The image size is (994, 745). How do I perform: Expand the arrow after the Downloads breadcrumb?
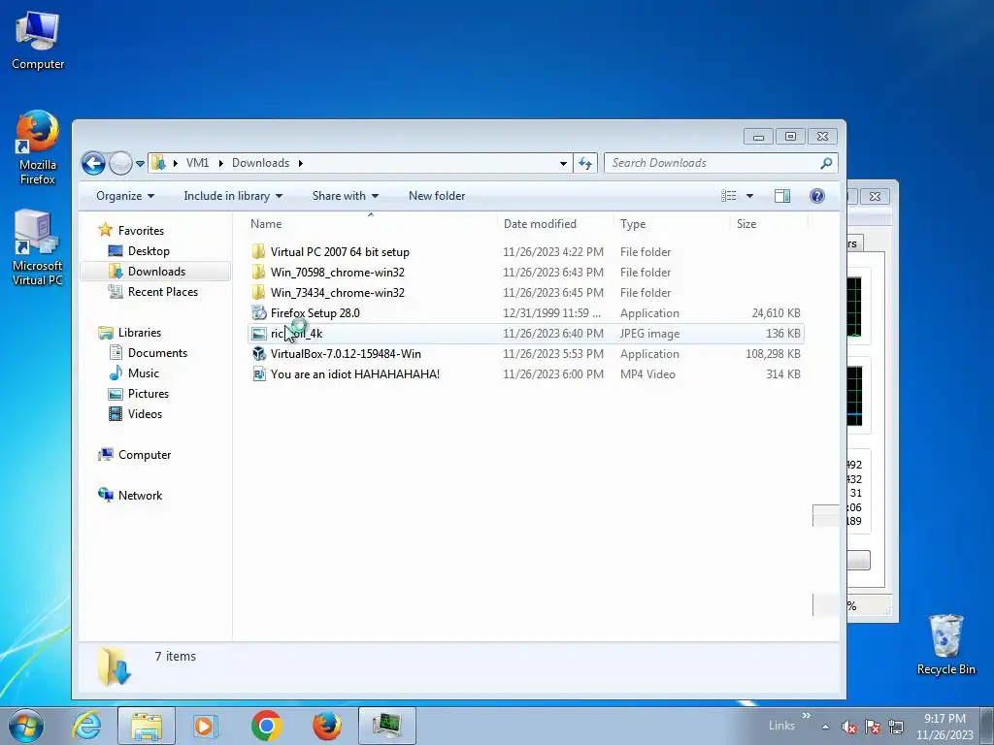click(x=301, y=163)
